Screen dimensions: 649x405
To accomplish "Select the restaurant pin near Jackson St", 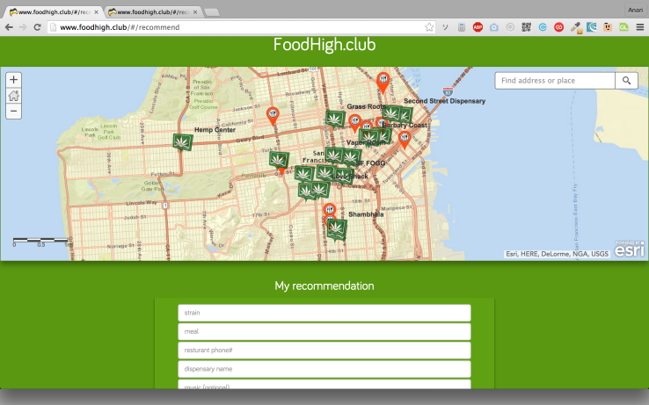I will [x=273, y=116].
